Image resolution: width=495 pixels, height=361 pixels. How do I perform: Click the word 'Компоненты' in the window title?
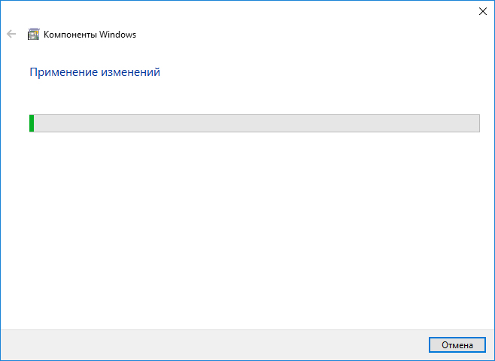click(x=70, y=35)
